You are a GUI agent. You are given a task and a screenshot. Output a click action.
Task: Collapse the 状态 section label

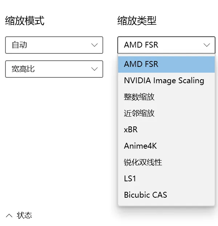24,215
